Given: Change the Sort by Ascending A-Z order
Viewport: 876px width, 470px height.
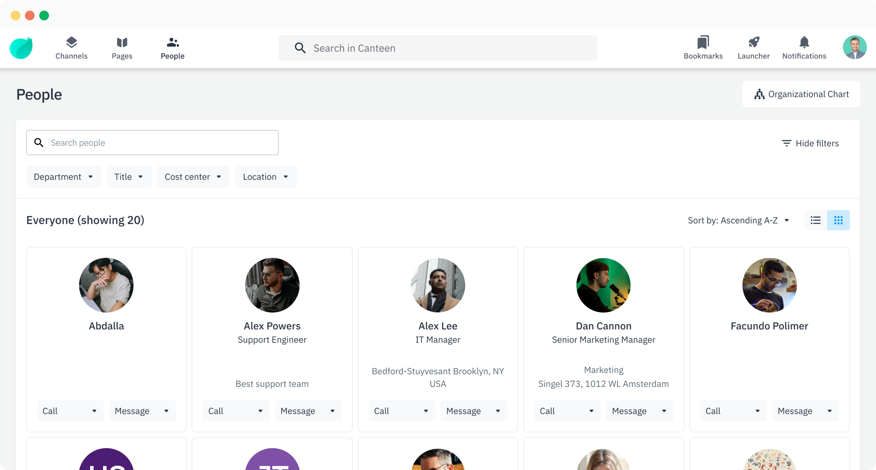Looking at the screenshot, I should click(738, 220).
